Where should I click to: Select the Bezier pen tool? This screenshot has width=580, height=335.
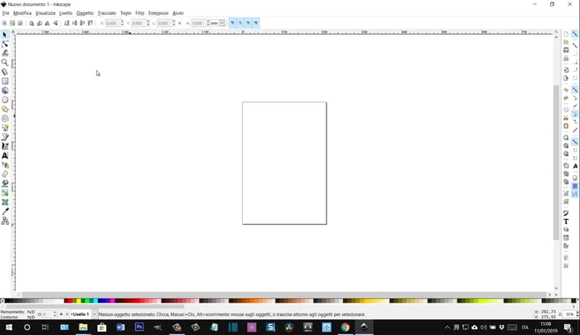[5, 137]
